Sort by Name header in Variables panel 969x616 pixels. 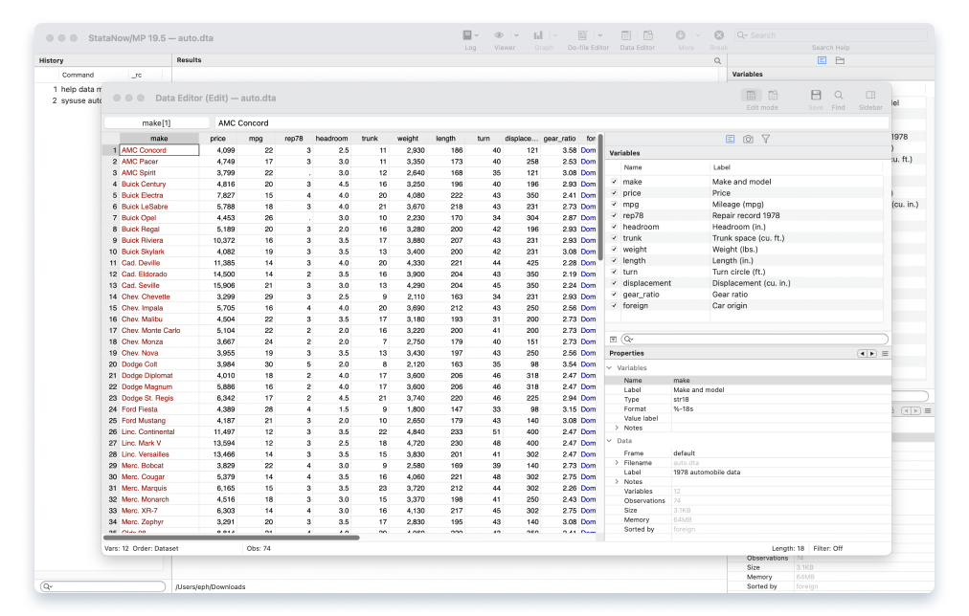click(x=633, y=167)
